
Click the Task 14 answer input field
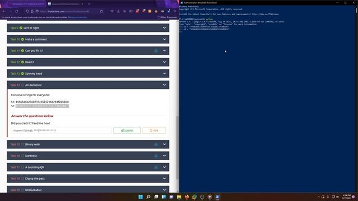[61, 130]
